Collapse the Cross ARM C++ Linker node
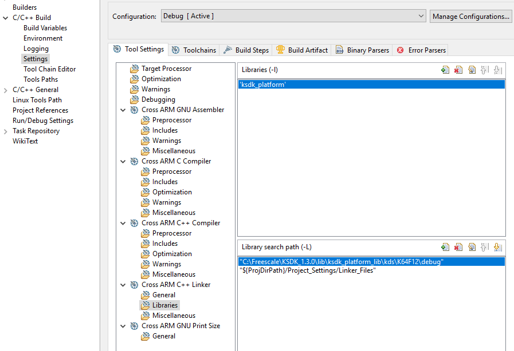Viewport: 514px width, 351px height. pos(123,285)
